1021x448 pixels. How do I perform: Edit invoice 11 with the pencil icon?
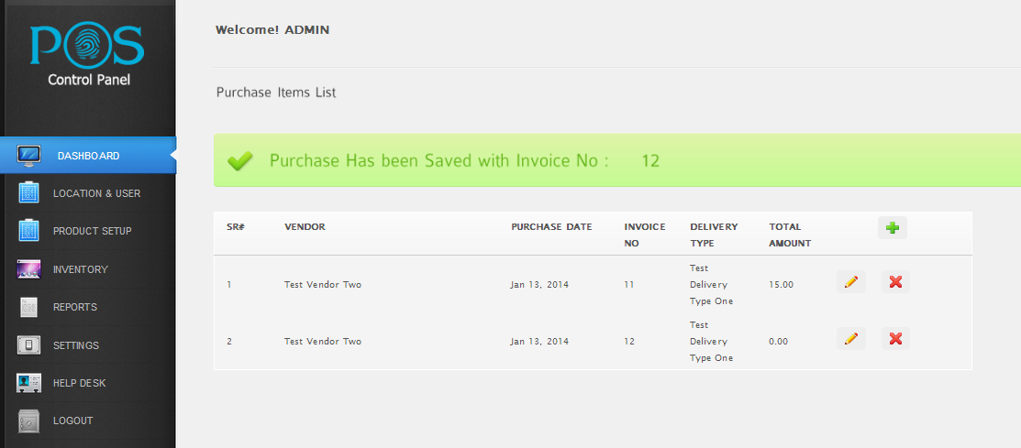[x=851, y=281]
